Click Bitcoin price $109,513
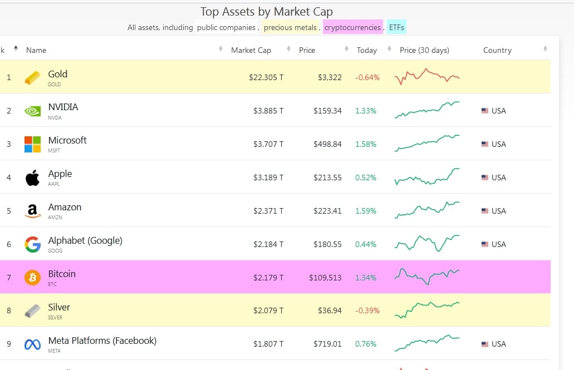The width and height of the screenshot is (574, 370). (325, 278)
